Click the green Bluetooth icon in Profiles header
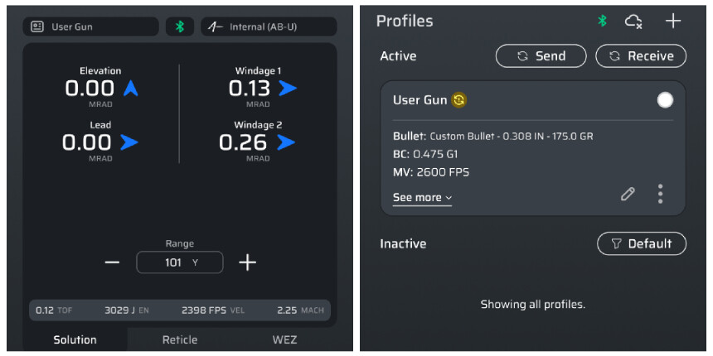 click(x=603, y=22)
